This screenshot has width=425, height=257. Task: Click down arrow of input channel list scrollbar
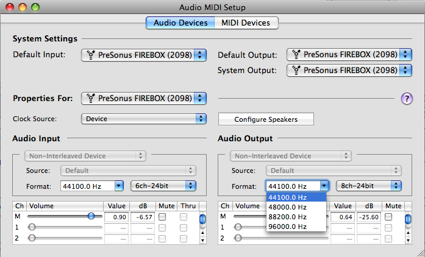tap(202, 240)
